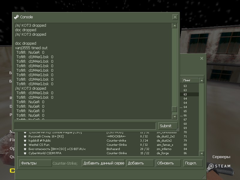The image size is (240, 180).
Task: Click shield icon beside Био-опасность server
Action: 25,149
